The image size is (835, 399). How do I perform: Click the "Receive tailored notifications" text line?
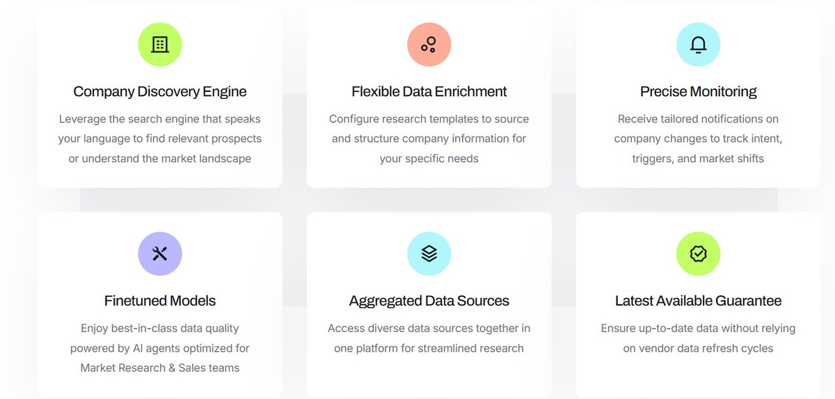point(698,119)
